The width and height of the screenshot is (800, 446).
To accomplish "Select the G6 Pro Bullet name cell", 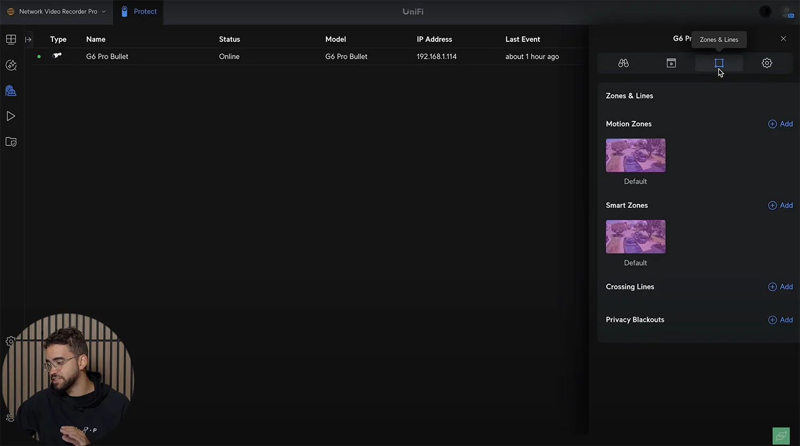I will tap(107, 57).
